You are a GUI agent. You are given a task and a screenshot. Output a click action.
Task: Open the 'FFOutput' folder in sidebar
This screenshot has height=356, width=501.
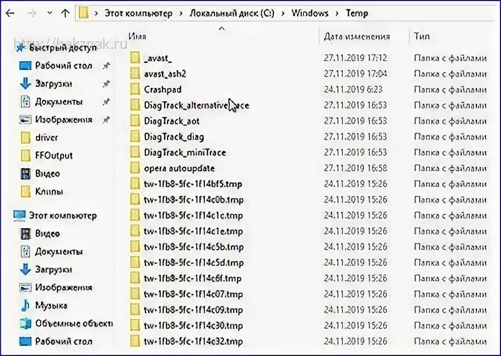53,156
